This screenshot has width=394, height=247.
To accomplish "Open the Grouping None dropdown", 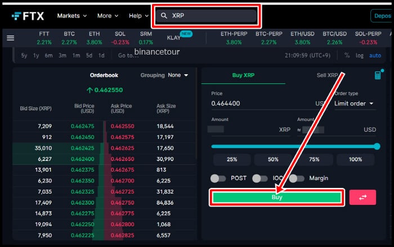I will (x=178, y=75).
